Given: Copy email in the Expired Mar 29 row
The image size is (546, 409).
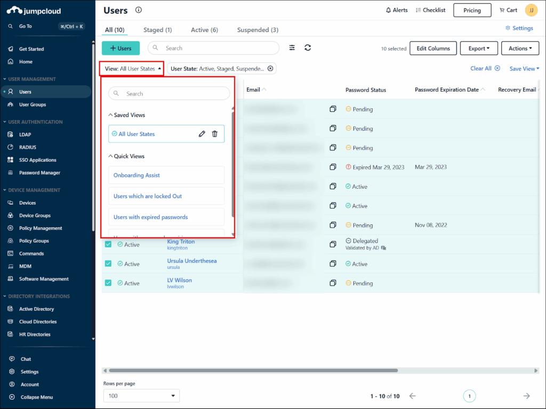Looking at the screenshot, I should point(333,167).
